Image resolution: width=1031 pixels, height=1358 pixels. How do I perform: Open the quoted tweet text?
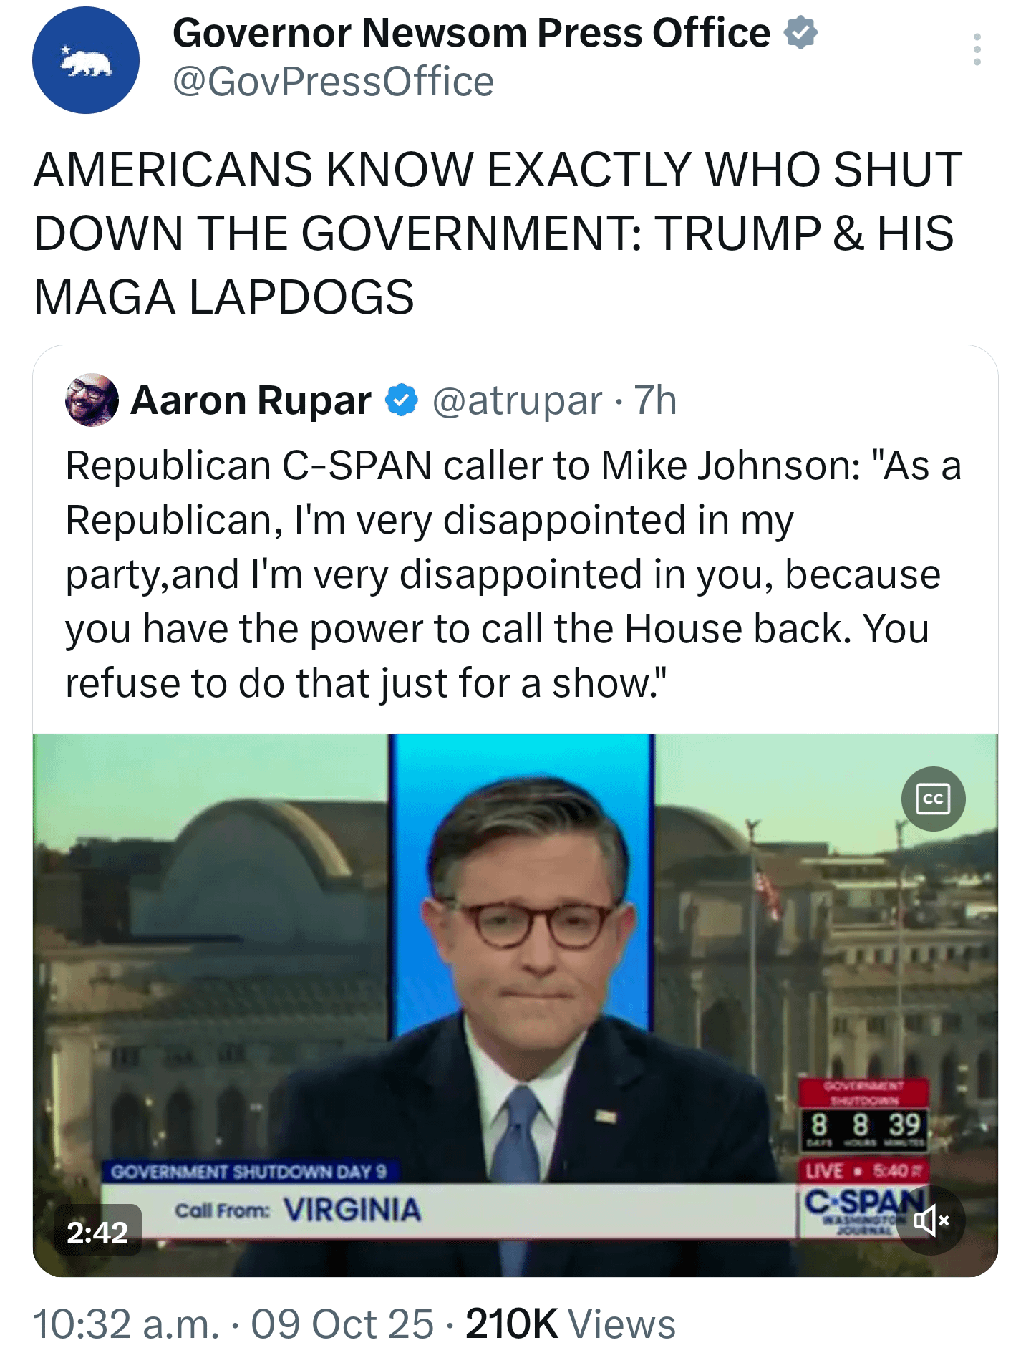tap(513, 574)
